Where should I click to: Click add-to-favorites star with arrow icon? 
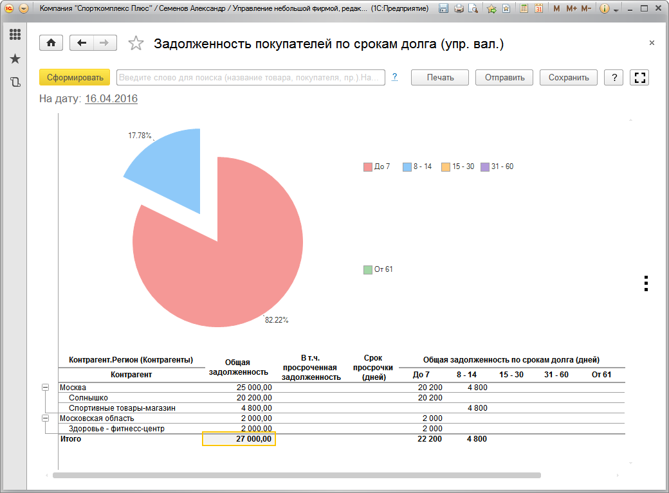pos(491,8)
